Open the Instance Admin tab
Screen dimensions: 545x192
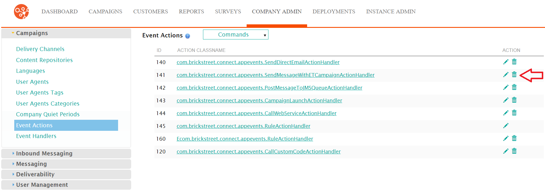pyautogui.click(x=391, y=12)
